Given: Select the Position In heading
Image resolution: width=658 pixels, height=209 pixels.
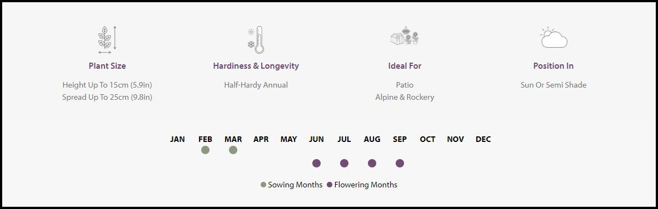Looking at the screenshot, I should (554, 66).
